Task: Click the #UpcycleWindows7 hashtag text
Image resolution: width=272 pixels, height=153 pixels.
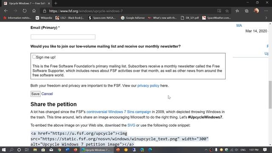Action: click(205, 117)
